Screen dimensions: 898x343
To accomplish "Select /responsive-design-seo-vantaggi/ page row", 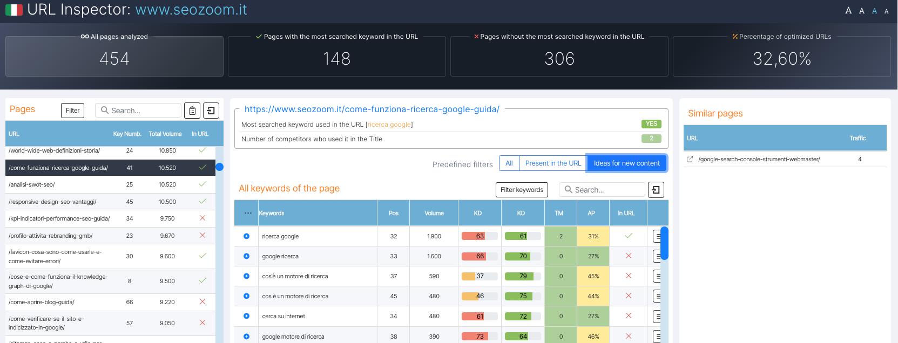I will 111,202.
